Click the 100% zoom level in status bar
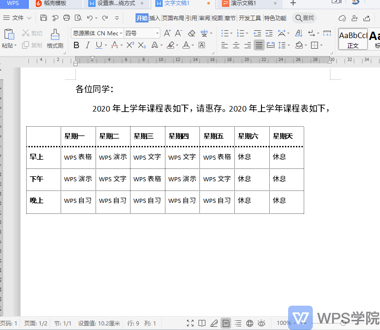 [x=284, y=323]
